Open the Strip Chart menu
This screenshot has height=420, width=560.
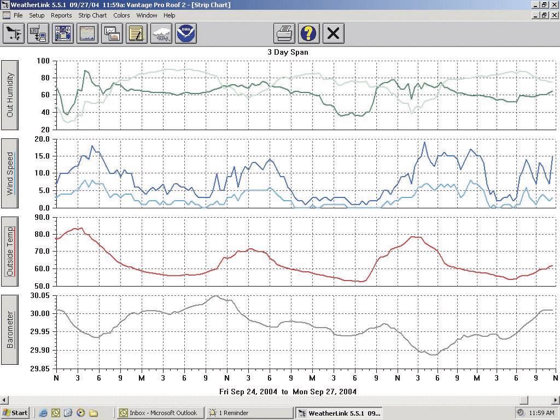(x=92, y=15)
